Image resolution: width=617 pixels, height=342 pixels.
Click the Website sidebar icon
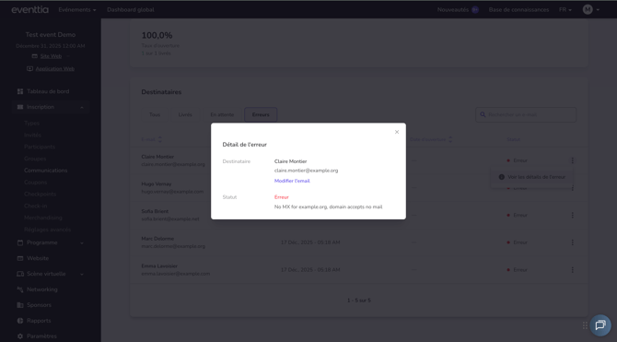20,258
